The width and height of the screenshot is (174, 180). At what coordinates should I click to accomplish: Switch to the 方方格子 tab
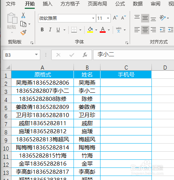pyautogui.click(x=70, y=4)
